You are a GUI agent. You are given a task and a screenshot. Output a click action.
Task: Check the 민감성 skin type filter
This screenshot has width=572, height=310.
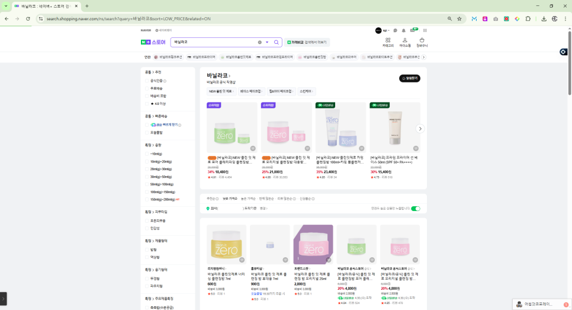pos(147,228)
